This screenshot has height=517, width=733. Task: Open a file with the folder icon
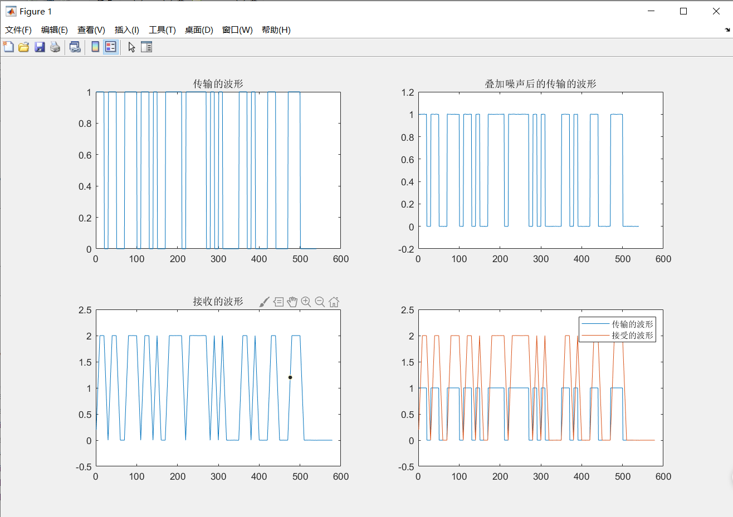click(x=23, y=47)
